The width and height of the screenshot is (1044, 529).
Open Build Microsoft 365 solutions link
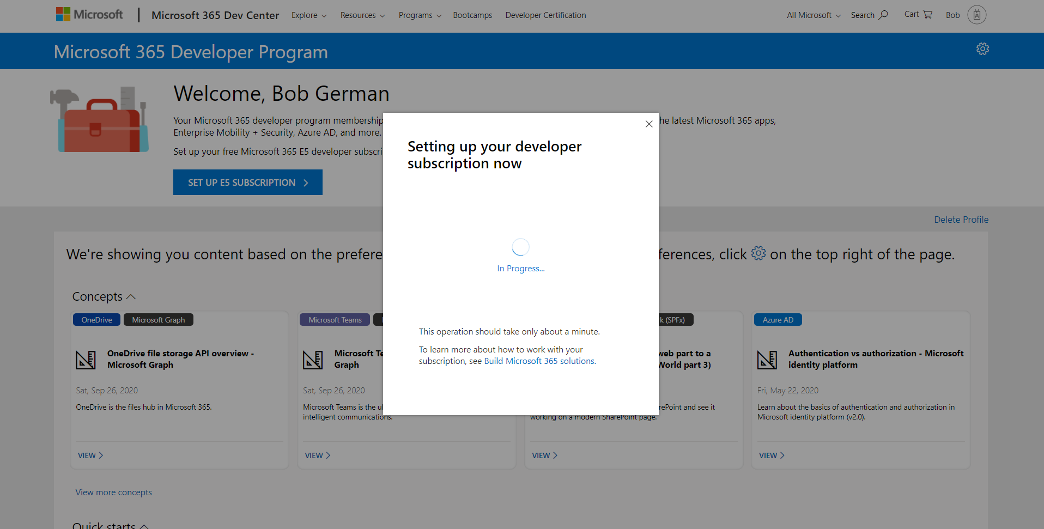click(x=539, y=361)
